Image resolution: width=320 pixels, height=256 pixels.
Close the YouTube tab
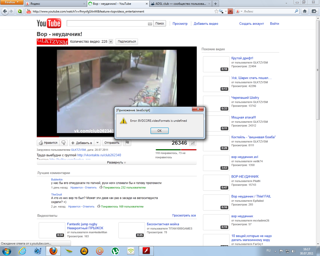[147, 4]
